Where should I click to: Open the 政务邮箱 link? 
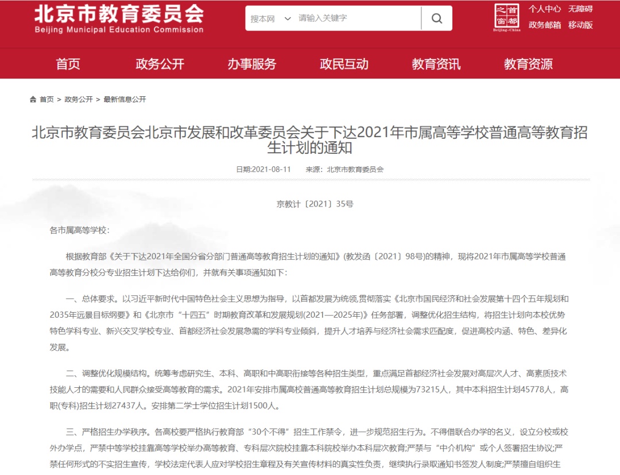tap(545, 25)
